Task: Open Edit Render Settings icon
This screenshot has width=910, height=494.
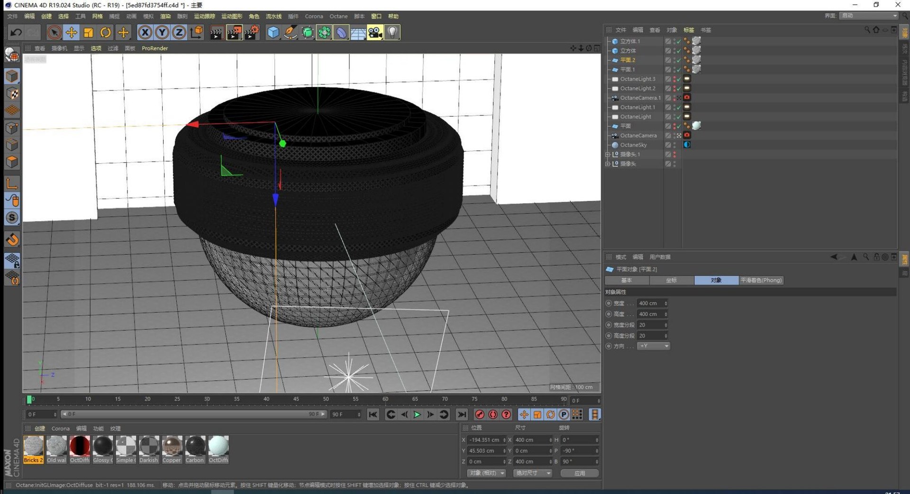Action: (252, 32)
